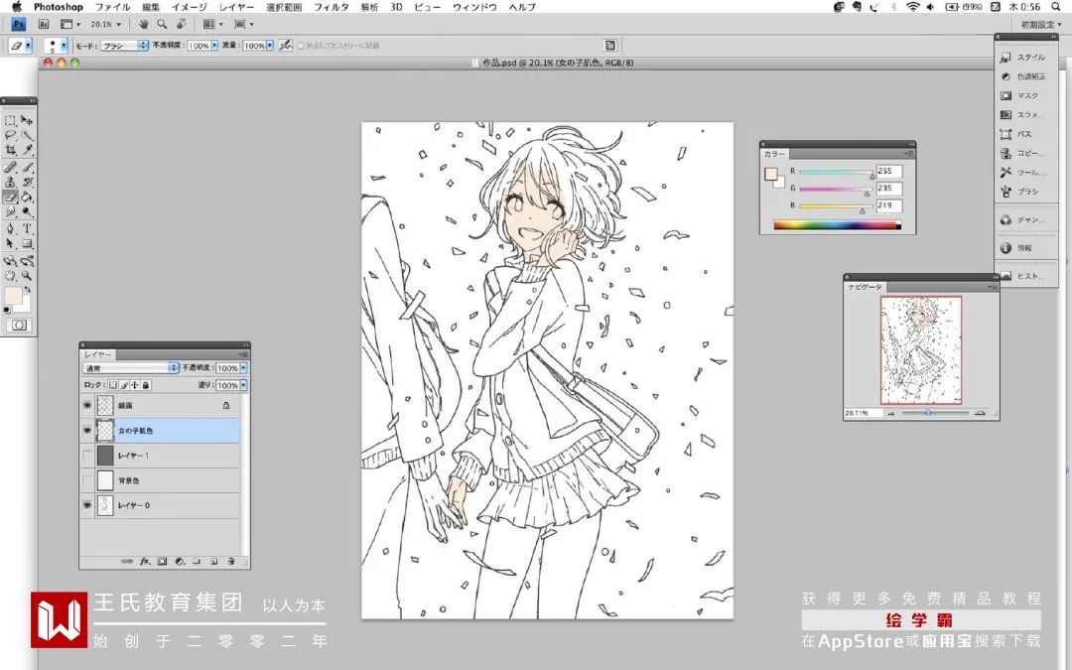
Task: Select the Path Selection arrow tool
Action: (10, 243)
